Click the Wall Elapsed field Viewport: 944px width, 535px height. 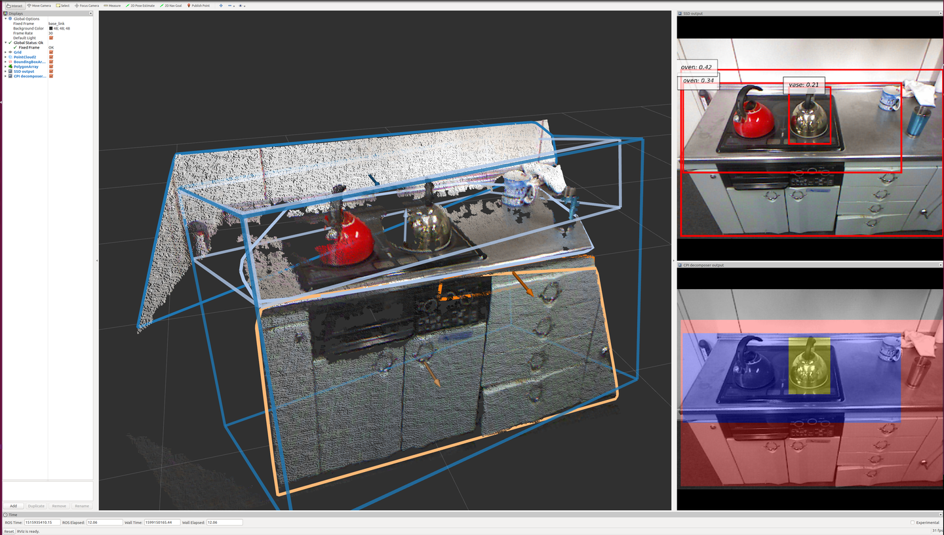224,523
